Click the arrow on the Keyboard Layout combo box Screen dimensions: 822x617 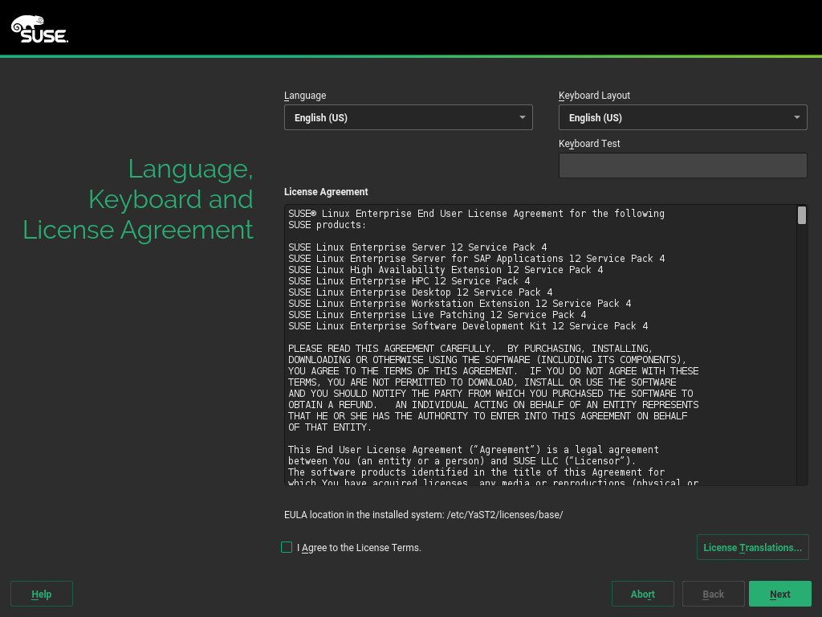point(797,117)
